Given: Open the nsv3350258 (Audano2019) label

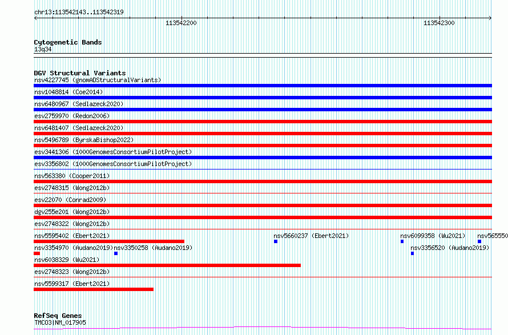Looking at the screenshot, I should (x=153, y=248).
